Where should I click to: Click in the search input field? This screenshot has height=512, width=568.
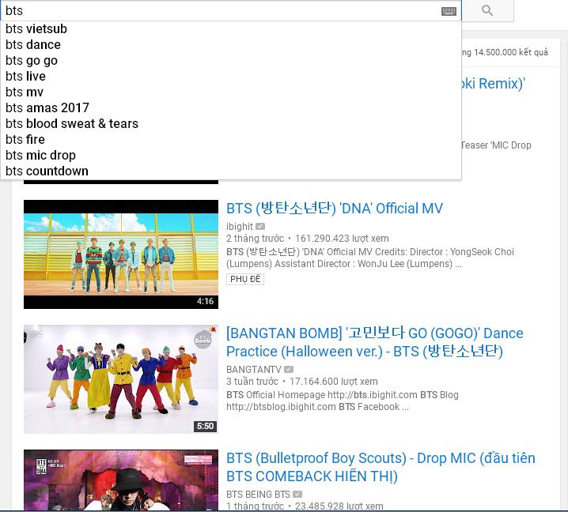[222, 11]
